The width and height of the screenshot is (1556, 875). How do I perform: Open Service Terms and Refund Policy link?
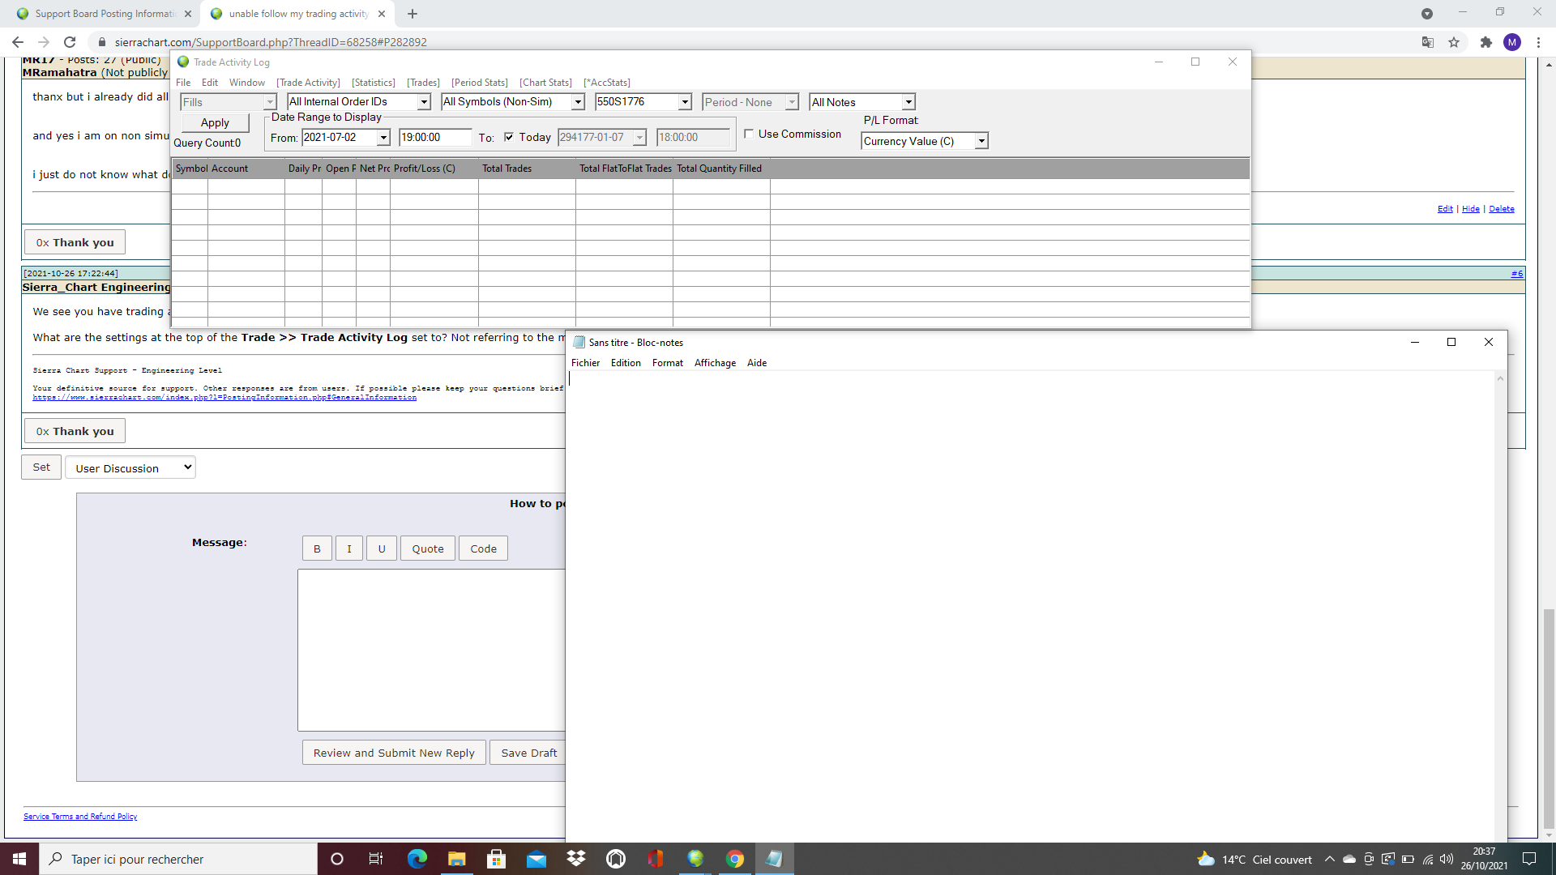coord(80,817)
